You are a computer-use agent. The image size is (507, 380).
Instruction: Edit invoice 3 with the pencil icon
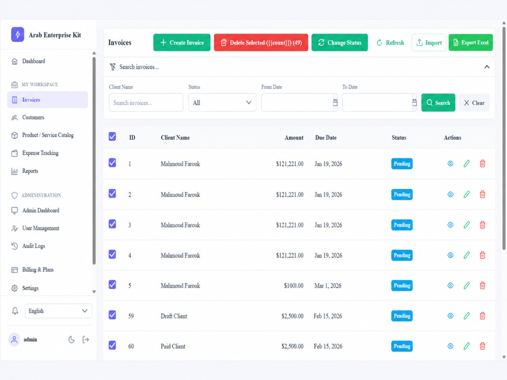pyautogui.click(x=466, y=225)
